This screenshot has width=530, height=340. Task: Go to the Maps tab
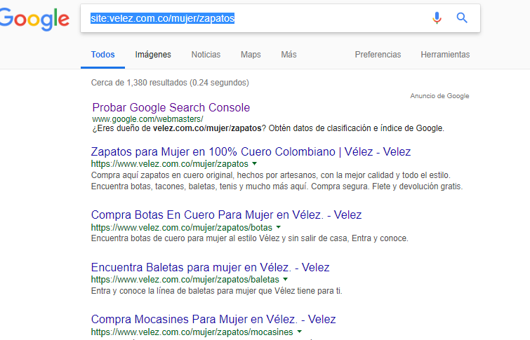[251, 55]
